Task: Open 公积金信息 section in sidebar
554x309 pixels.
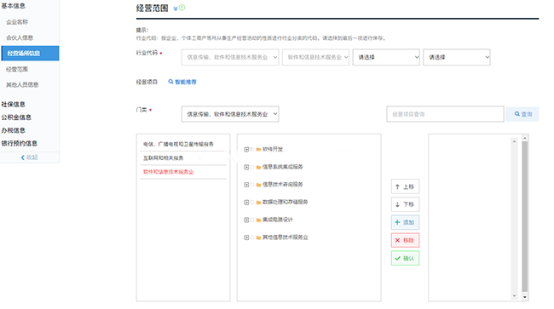Action: tap(16, 117)
